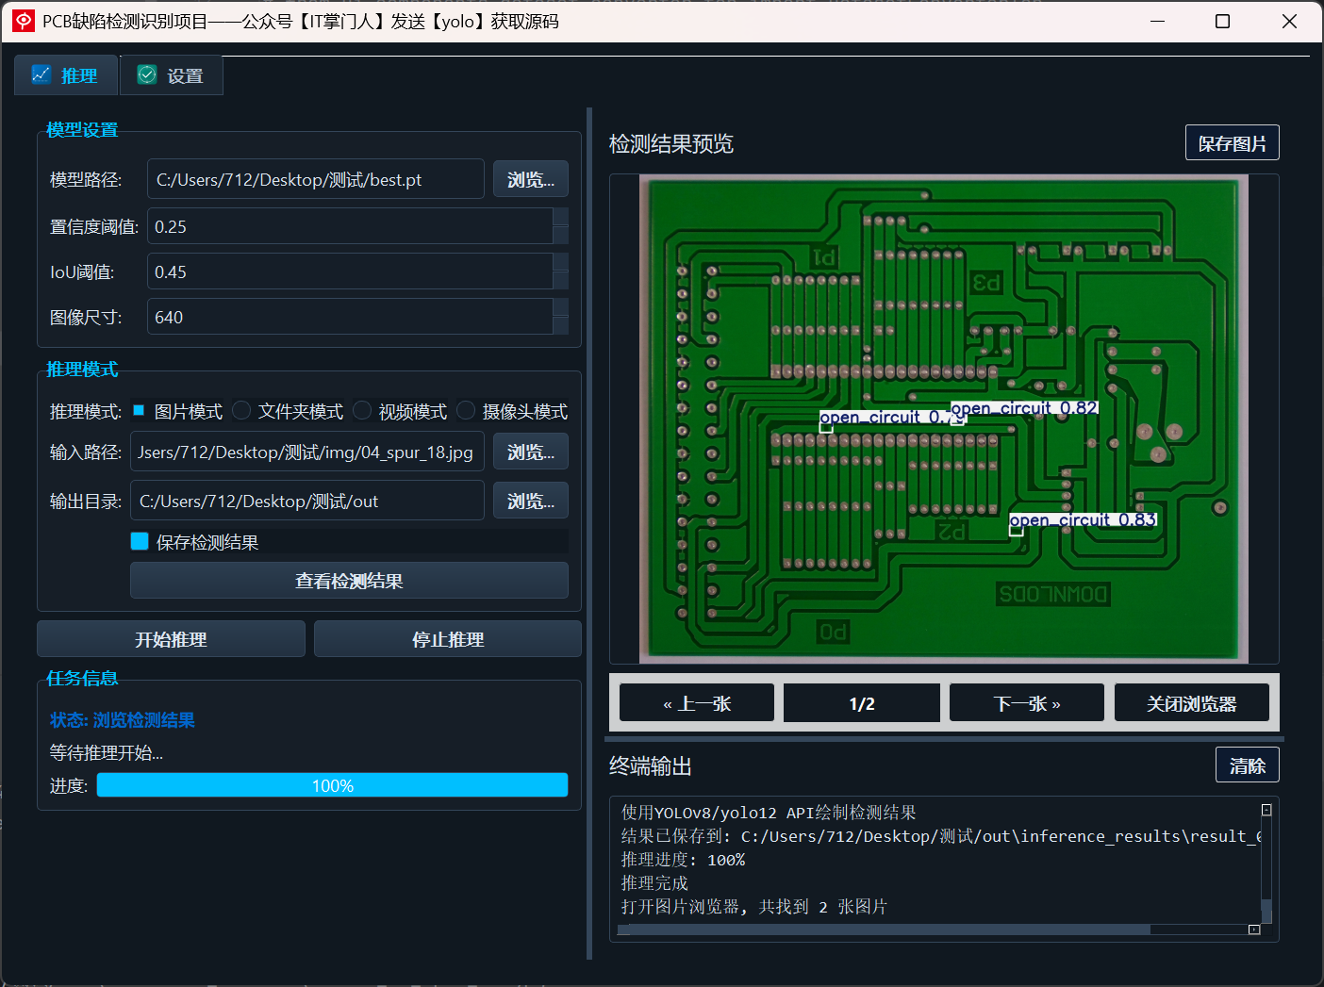Screen dimensions: 1324x987
Task: Click the 100% progress bar
Action: coord(332,784)
